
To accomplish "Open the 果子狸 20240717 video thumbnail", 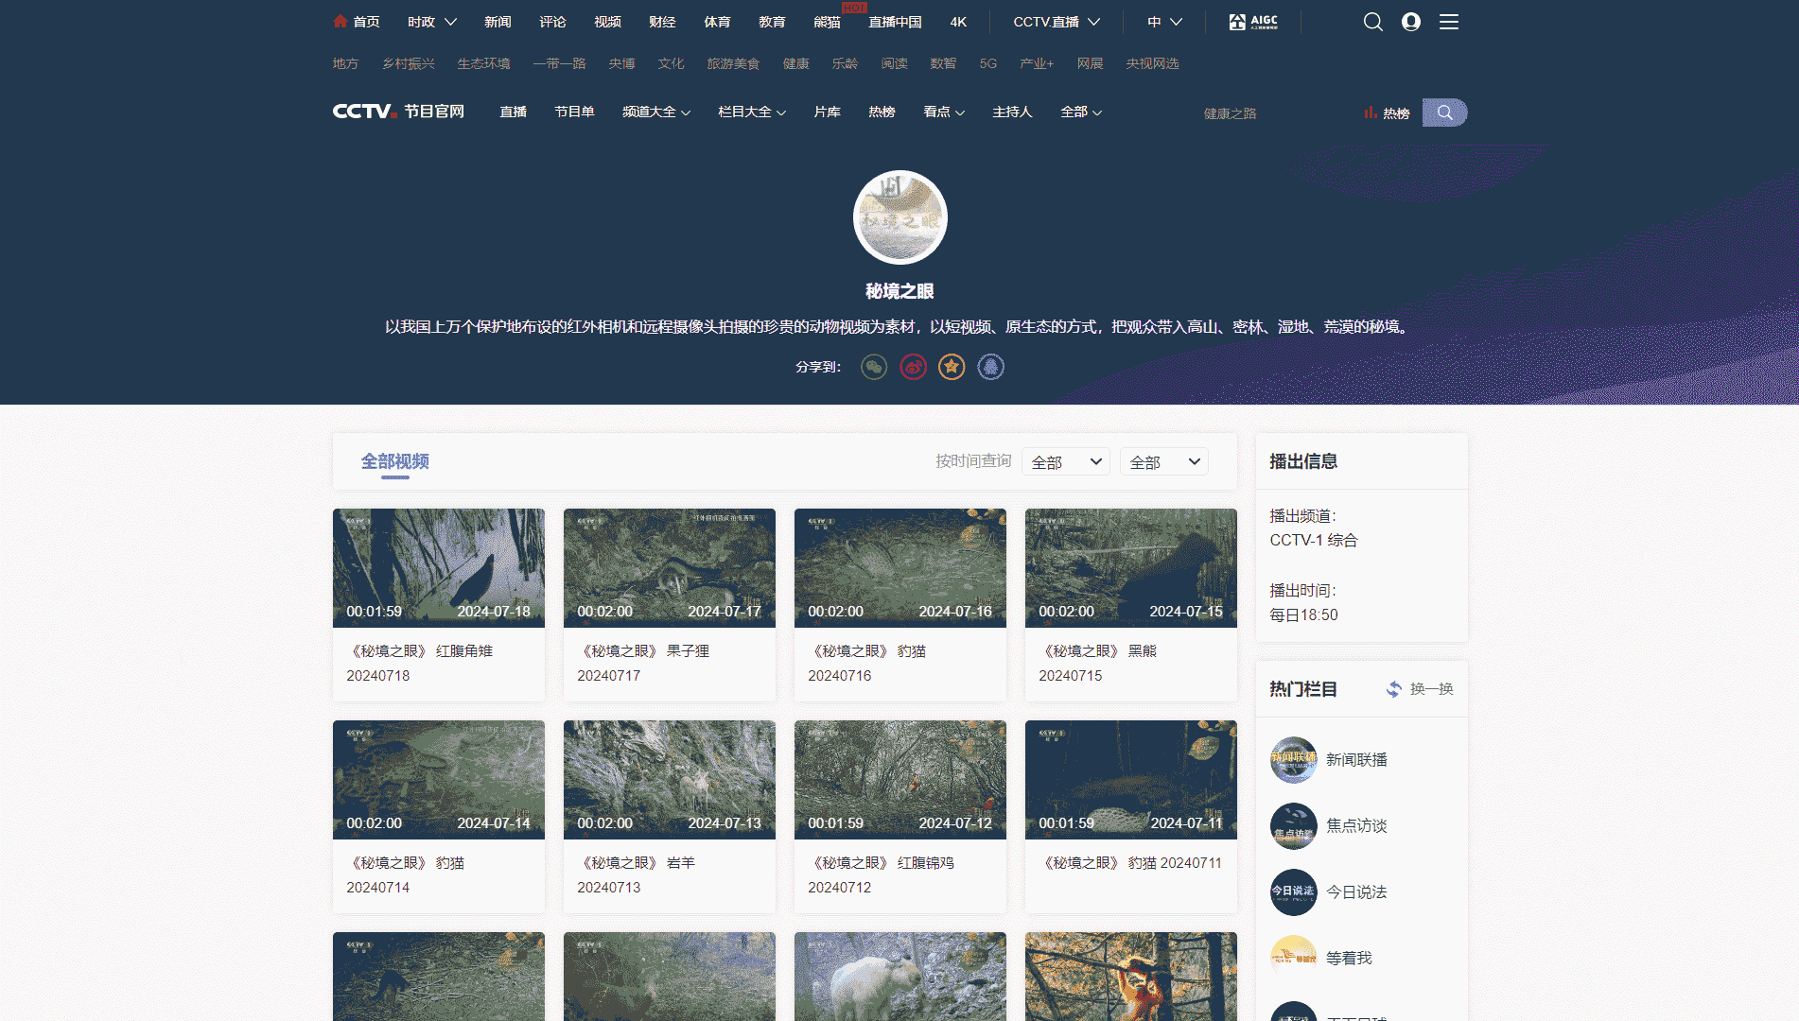I will 670,568.
